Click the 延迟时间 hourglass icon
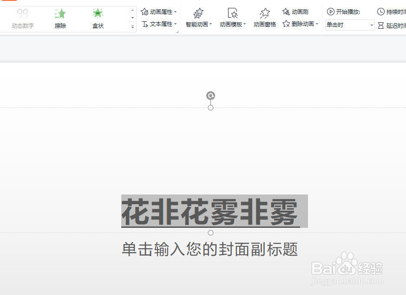Viewport: 406px width, 295px height. (380, 25)
